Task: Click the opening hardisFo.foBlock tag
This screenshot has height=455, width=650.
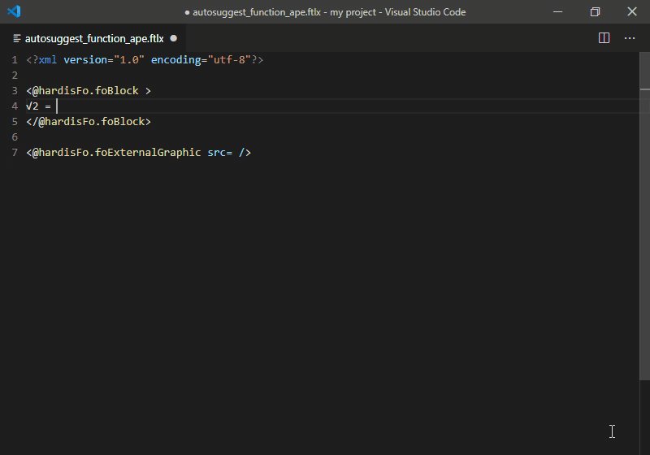Action: (x=89, y=91)
